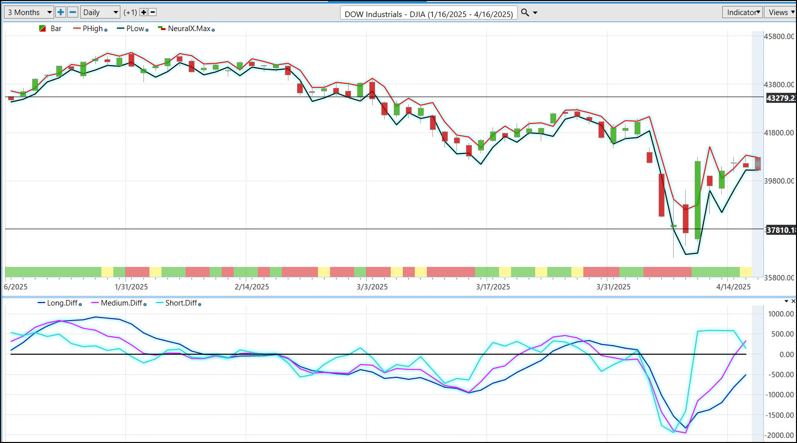
Task: Click the 43279.2 horizontal line price label
Action: tap(781, 98)
